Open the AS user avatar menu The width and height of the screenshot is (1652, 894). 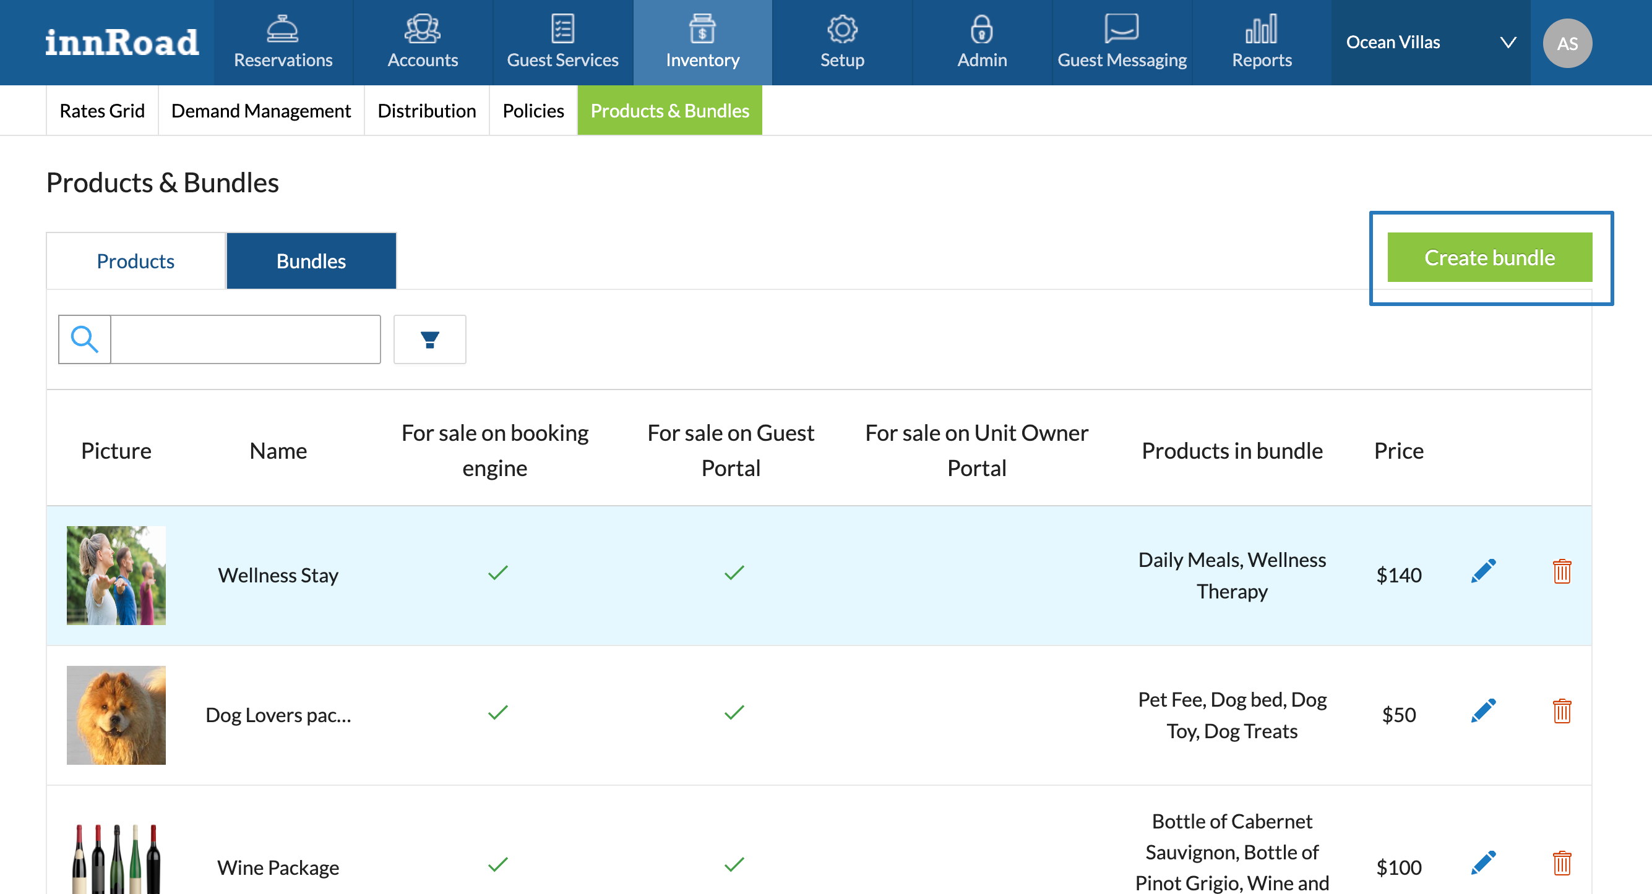tap(1566, 43)
